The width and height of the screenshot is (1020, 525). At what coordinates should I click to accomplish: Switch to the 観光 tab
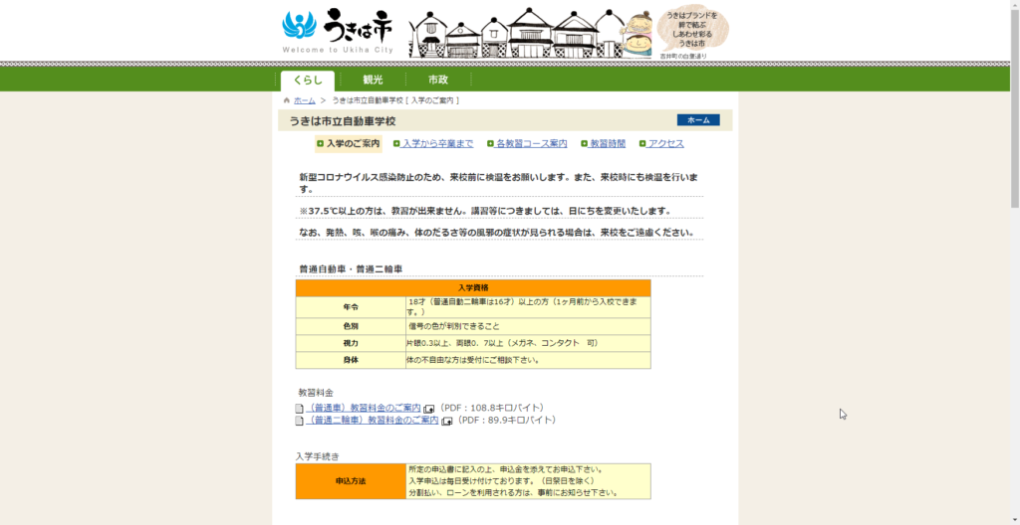click(x=373, y=81)
